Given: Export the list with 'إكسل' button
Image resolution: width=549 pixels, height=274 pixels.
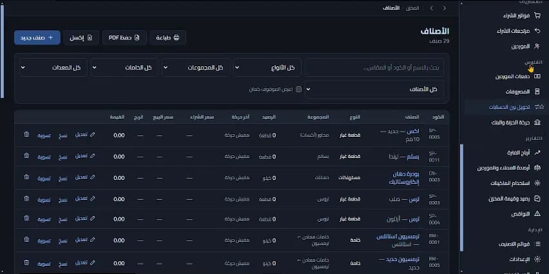Looking at the screenshot, I should coord(81,37).
